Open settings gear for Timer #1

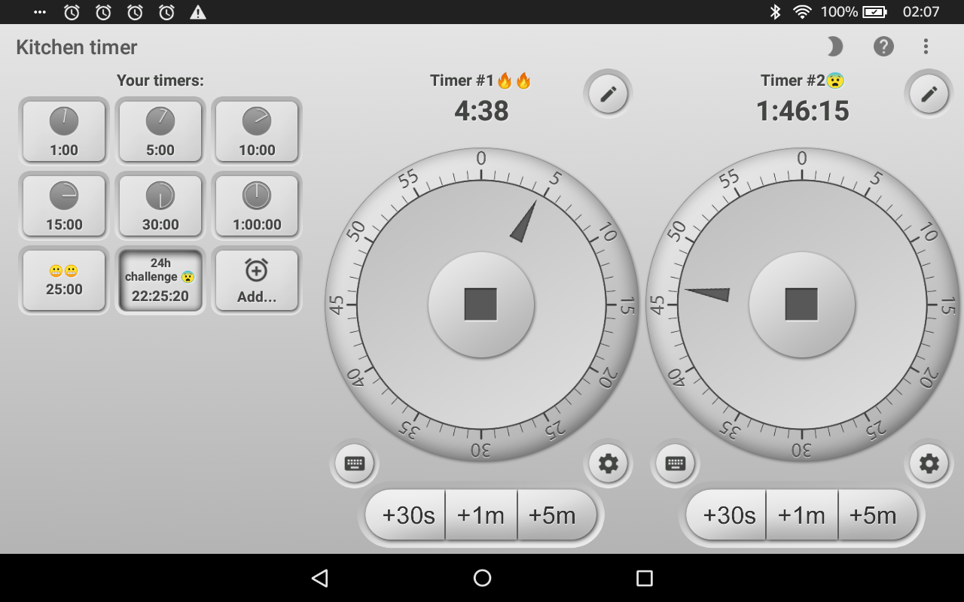pos(608,464)
